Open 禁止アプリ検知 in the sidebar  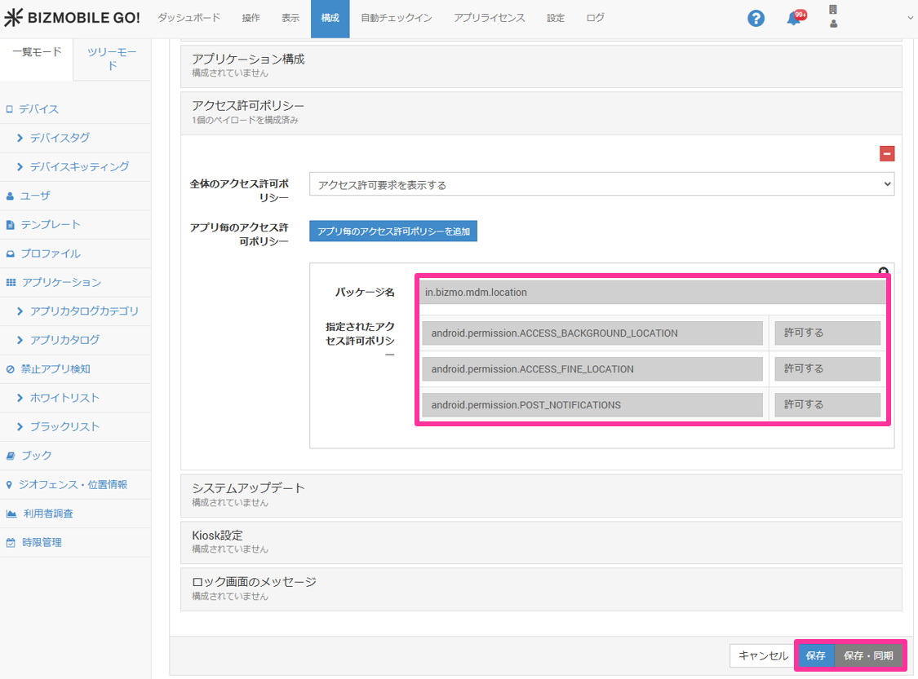(x=55, y=368)
